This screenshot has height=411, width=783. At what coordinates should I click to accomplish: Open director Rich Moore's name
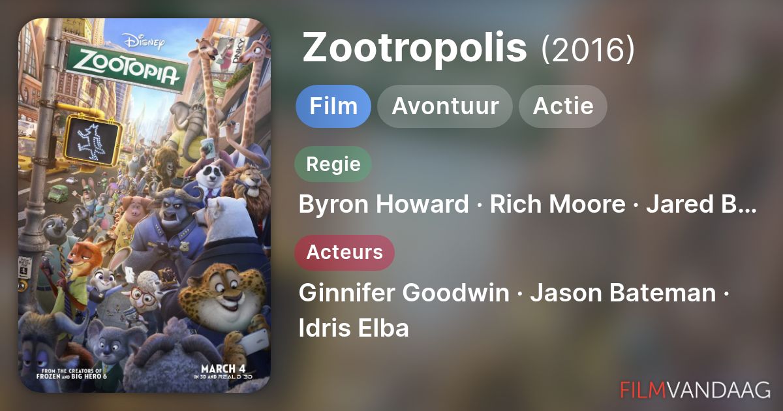point(557,204)
